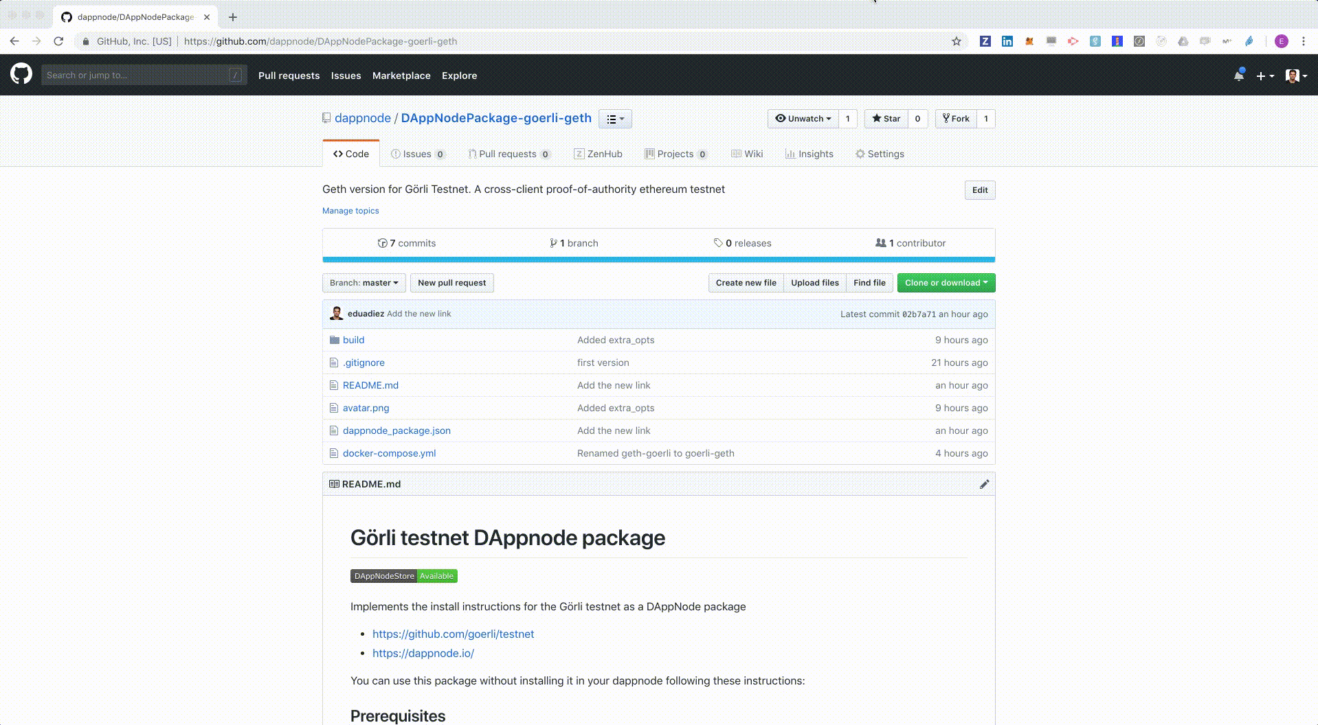Click the browser address bar URL
This screenshot has width=1318, height=725.
click(x=320, y=41)
